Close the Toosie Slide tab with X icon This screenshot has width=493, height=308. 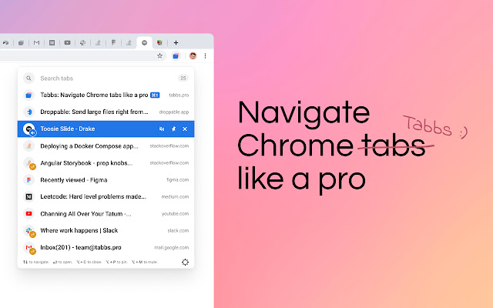pos(185,129)
